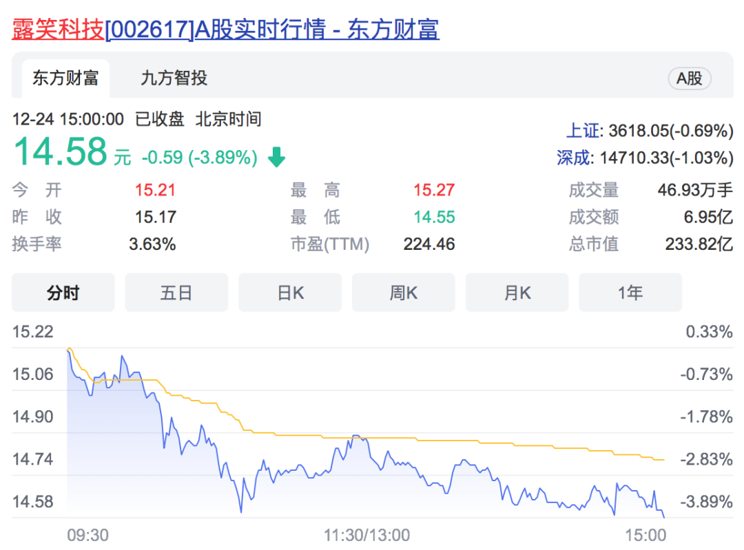This screenshot has width=744, height=550.
Task: Click the 已收盘 status text
Action: (x=159, y=119)
